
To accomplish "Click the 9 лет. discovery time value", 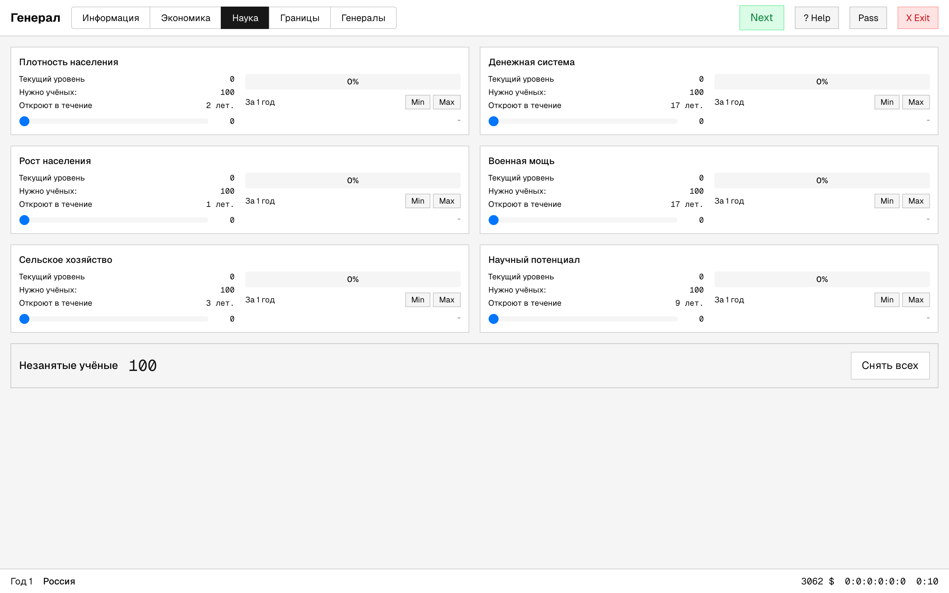I will (x=689, y=303).
